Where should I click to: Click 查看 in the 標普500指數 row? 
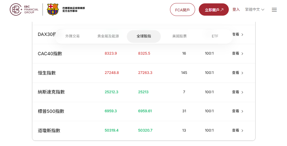[238, 111]
